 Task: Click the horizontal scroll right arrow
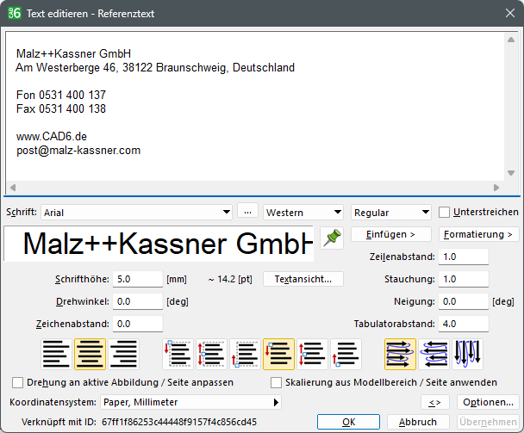coord(496,188)
